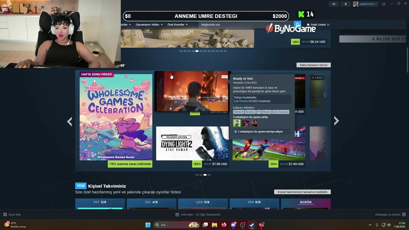This screenshot has height=230, width=409.
Task: Open the clock showing 17:20
Action: point(400,225)
